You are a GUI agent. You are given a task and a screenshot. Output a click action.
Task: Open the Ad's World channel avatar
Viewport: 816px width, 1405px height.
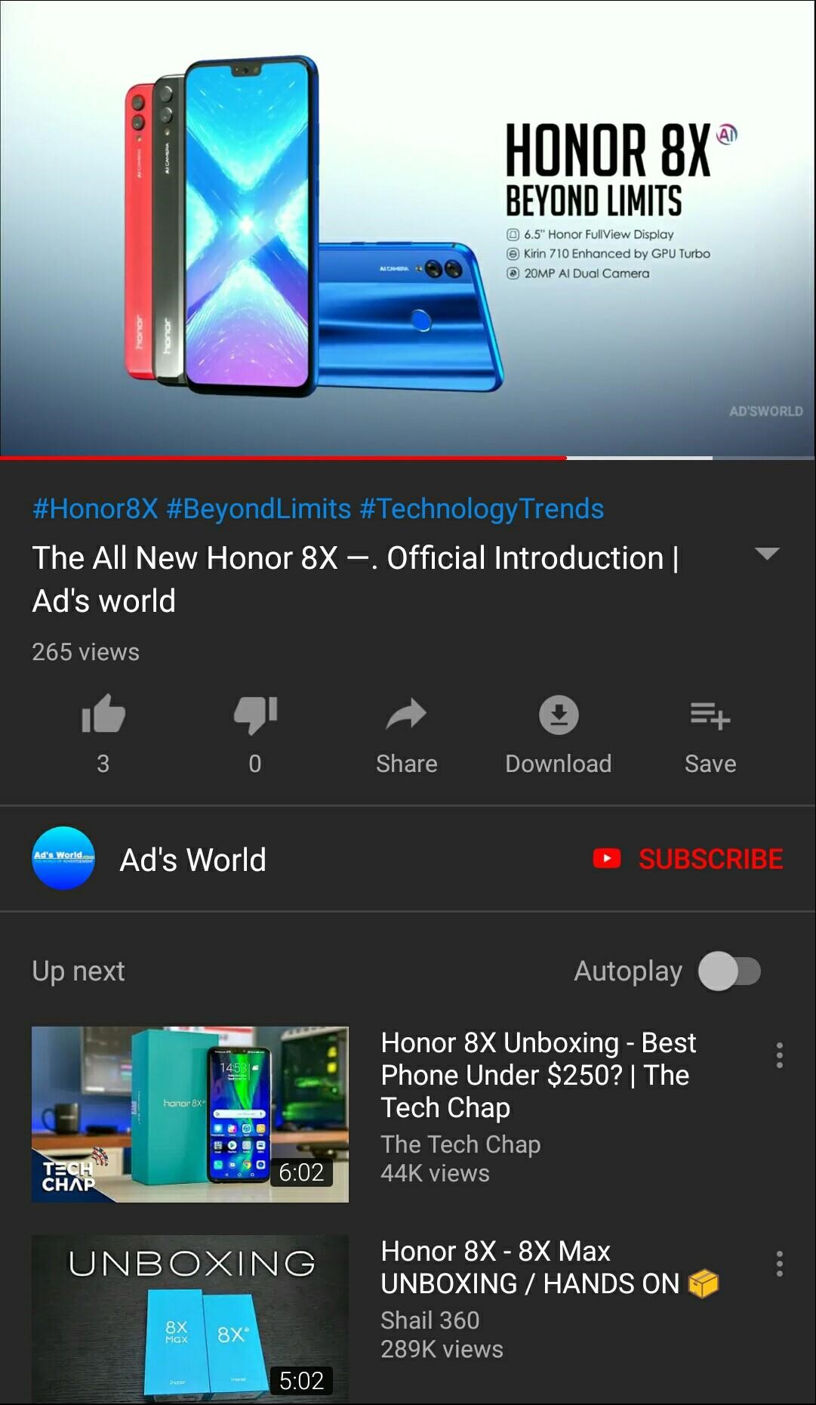click(63, 858)
